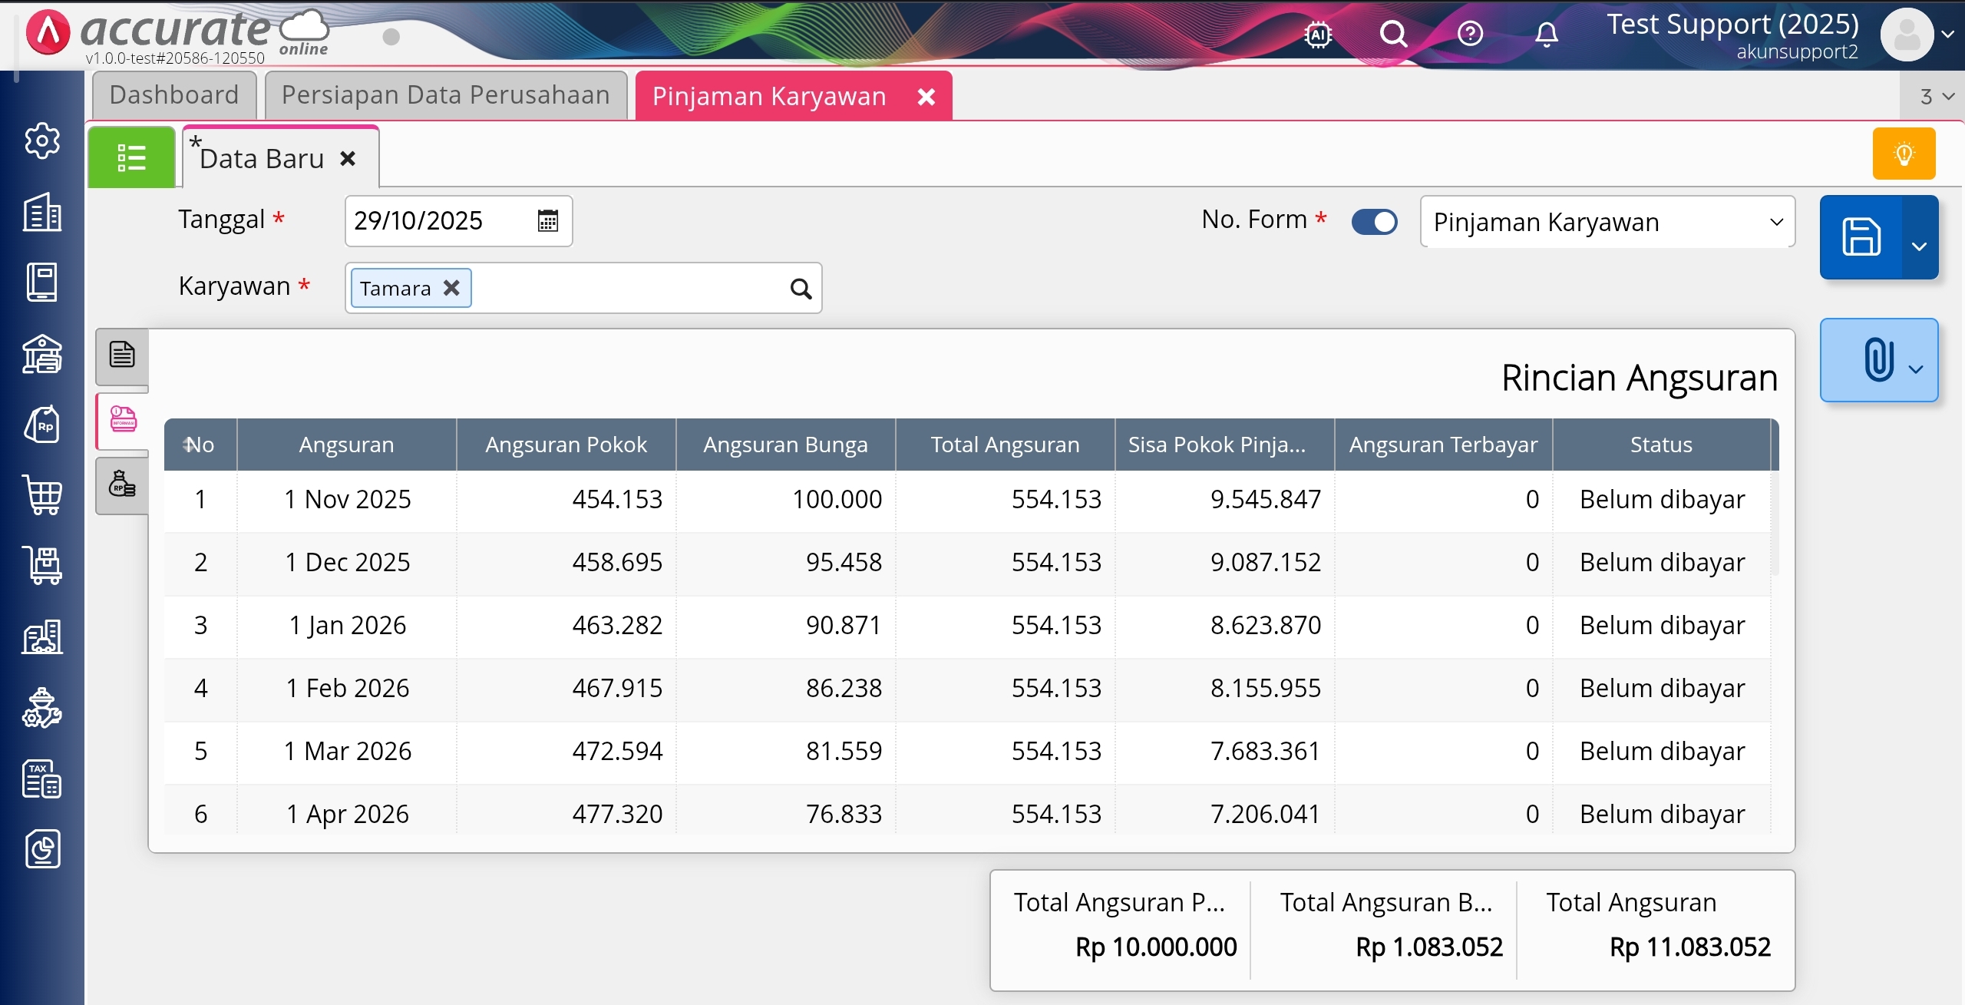Click the blue save disk button

[x=1861, y=236]
